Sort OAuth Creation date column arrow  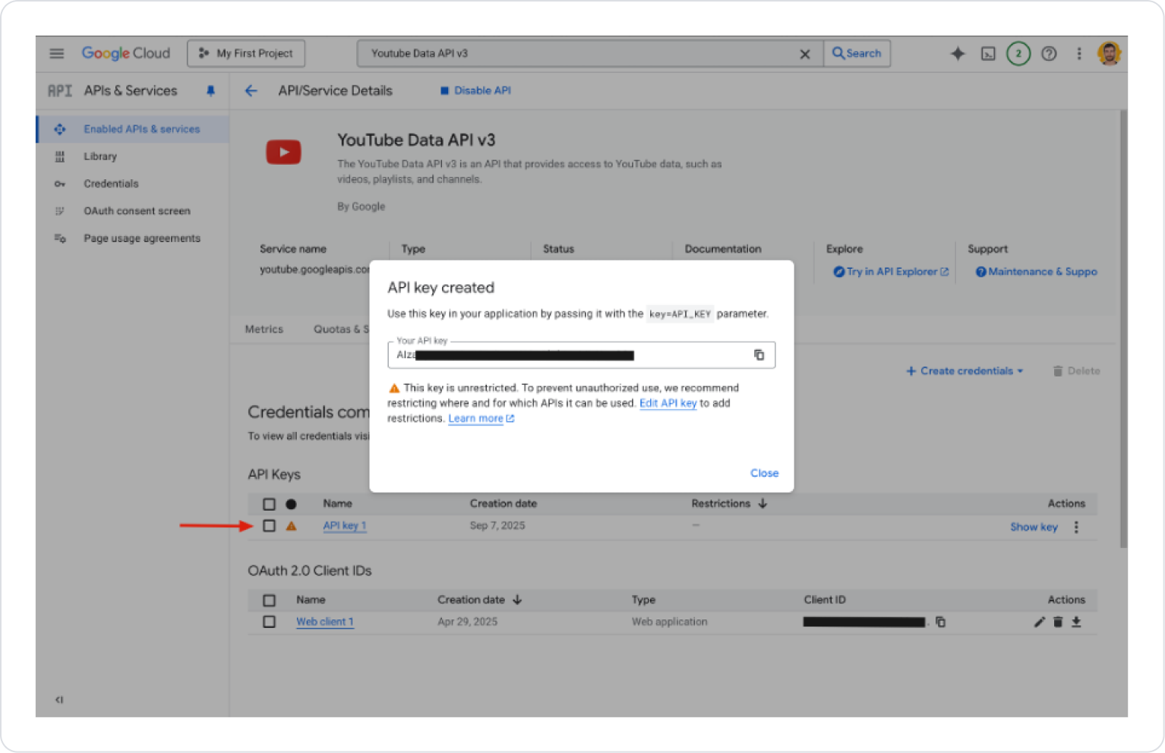[517, 600]
